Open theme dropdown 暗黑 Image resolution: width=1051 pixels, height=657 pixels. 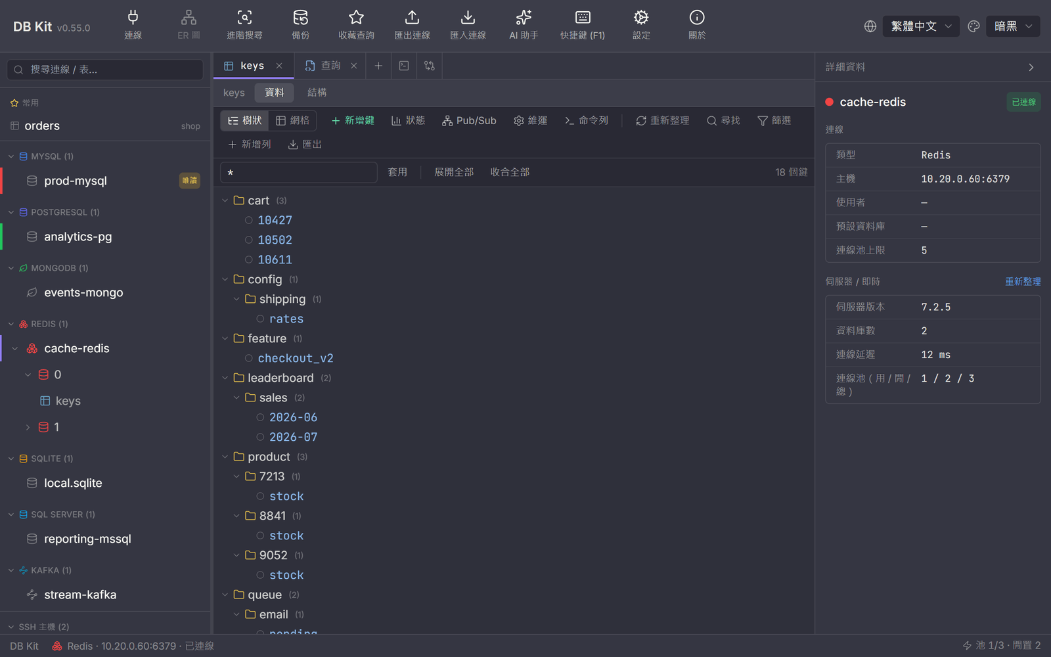click(x=1013, y=26)
